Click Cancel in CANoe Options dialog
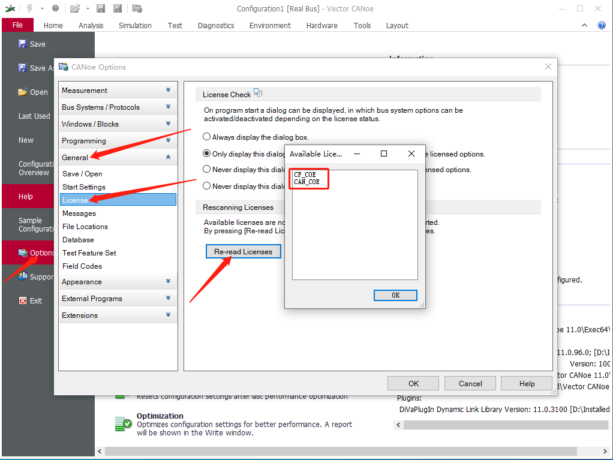This screenshot has height=460, width=613. pyautogui.click(x=470, y=383)
